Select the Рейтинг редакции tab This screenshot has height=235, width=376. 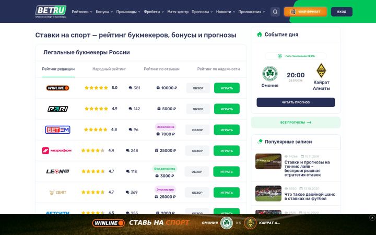pyautogui.click(x=58, y=69)
